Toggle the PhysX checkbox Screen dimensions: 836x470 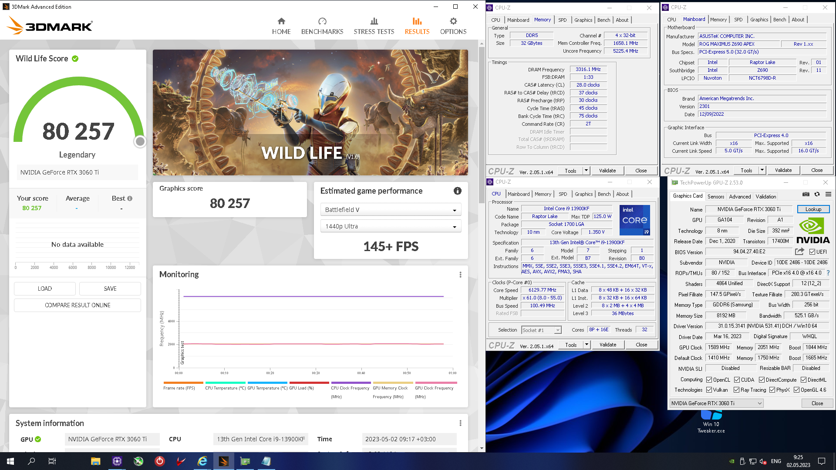click(x=772, y=390)
